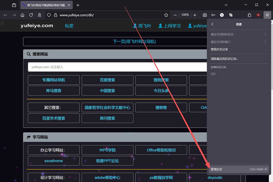Open 百度学术搜索 button

[54, 118]
